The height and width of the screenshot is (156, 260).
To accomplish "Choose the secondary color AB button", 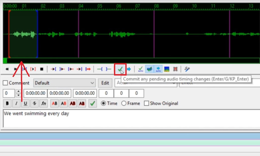I will point(63,103).
